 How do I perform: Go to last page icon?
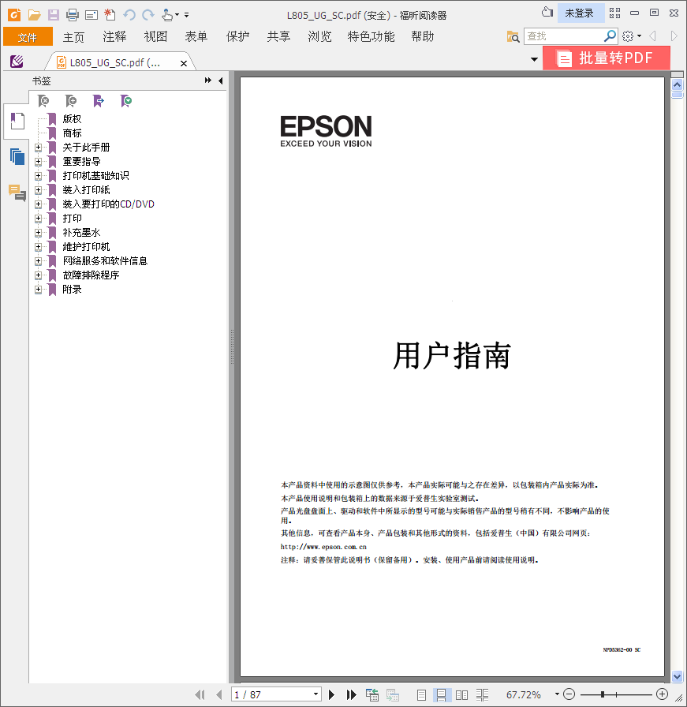[351, 695]
